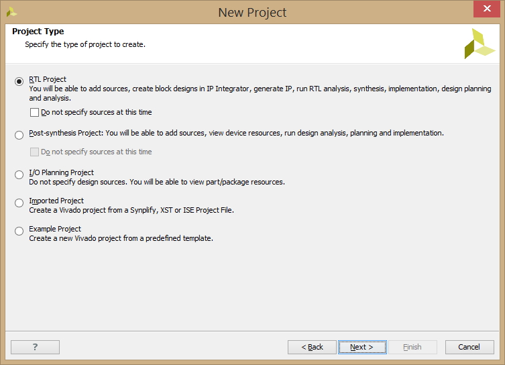Image resolution: width=505 pixels, height=365 pixels.
Task: Click 'Specify the type of project to create.'
Action: coord(85,44)
